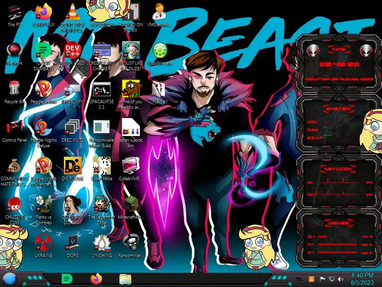Open the green chat-bubble desktop shortcut
This screenshot has height=287, width=382.
[43, 56]
